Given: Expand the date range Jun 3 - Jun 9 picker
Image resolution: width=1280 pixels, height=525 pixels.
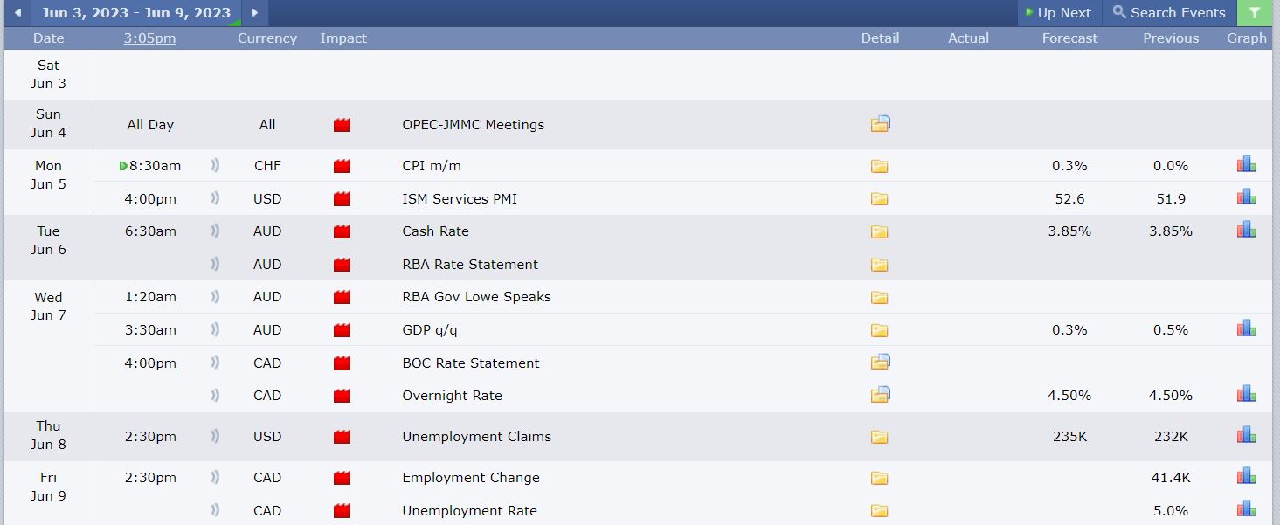Looking at the screenshot, I should [x=135, y=13].
